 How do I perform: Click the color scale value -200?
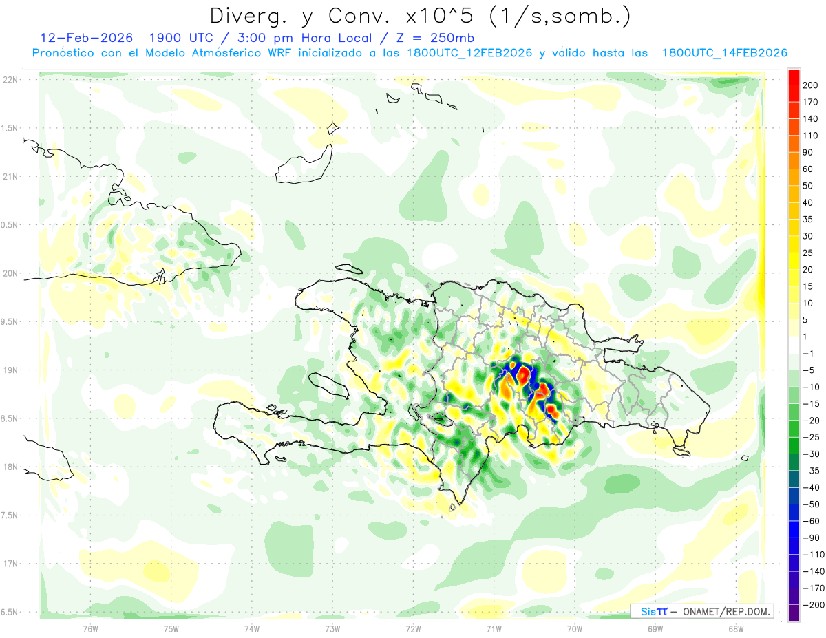(814, 605)
